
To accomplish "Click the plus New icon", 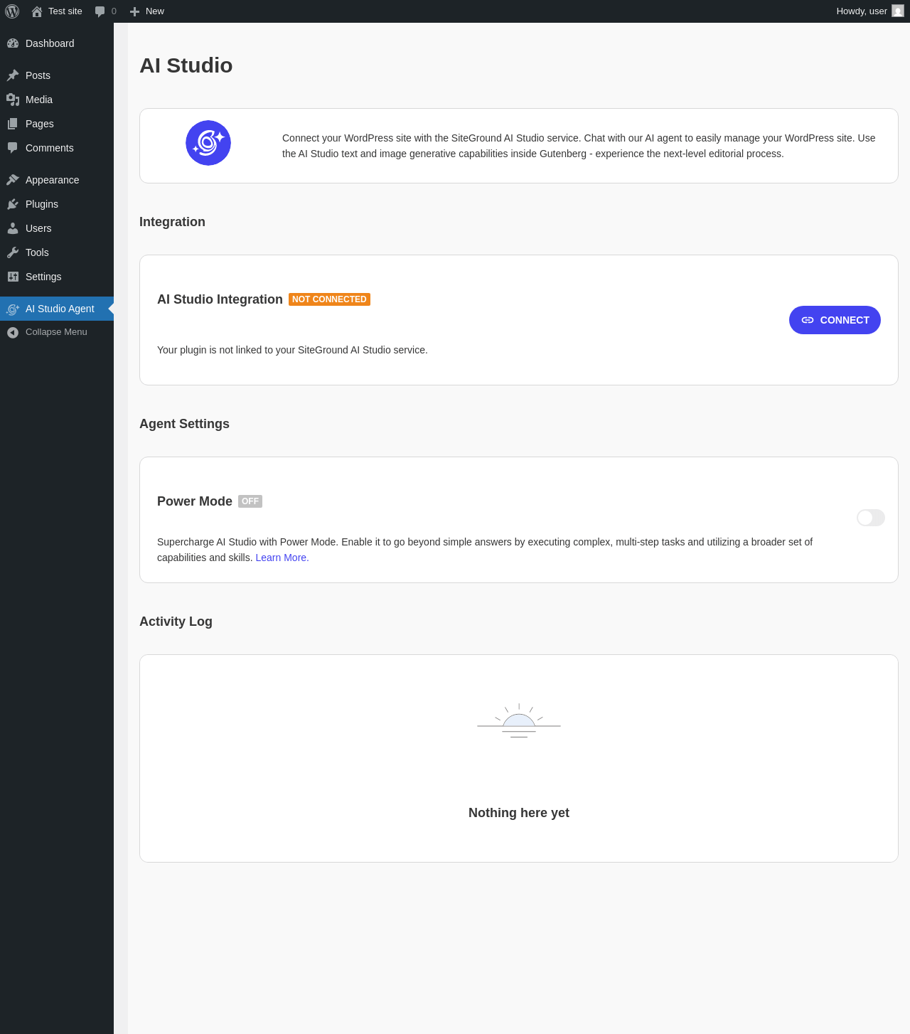I will (134, 11).
